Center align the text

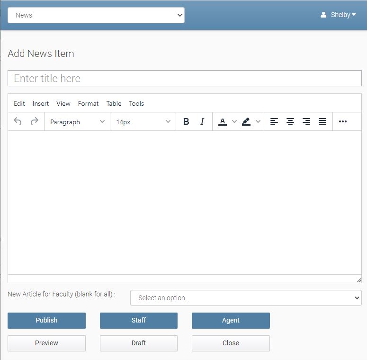coord(290,122)
